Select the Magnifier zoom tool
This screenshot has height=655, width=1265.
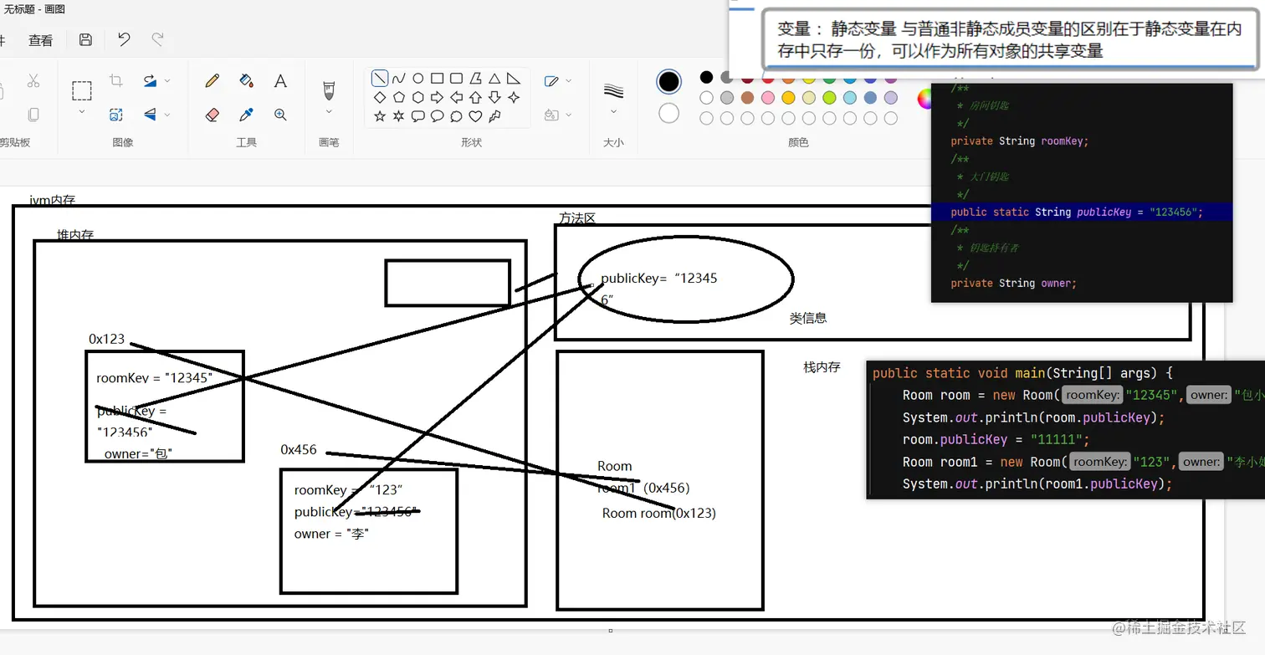pos(280,115)
